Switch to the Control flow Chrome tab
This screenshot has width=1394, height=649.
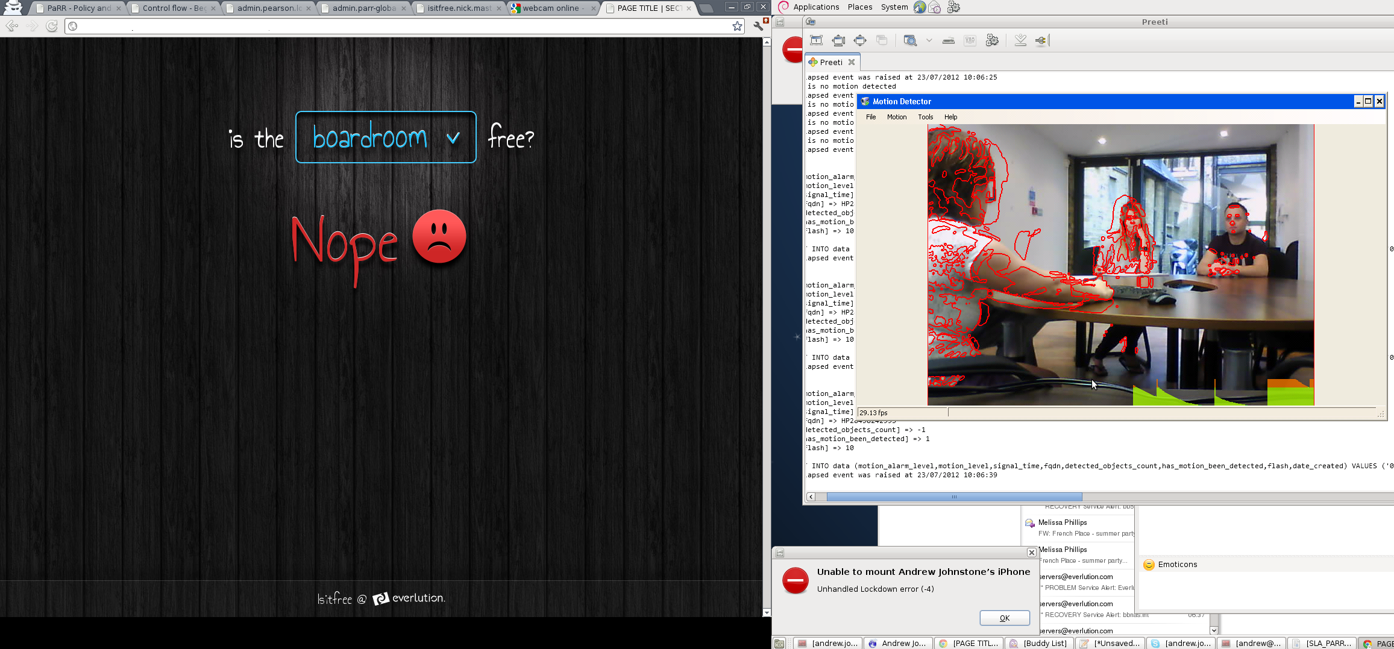click(x=174, y=8)
